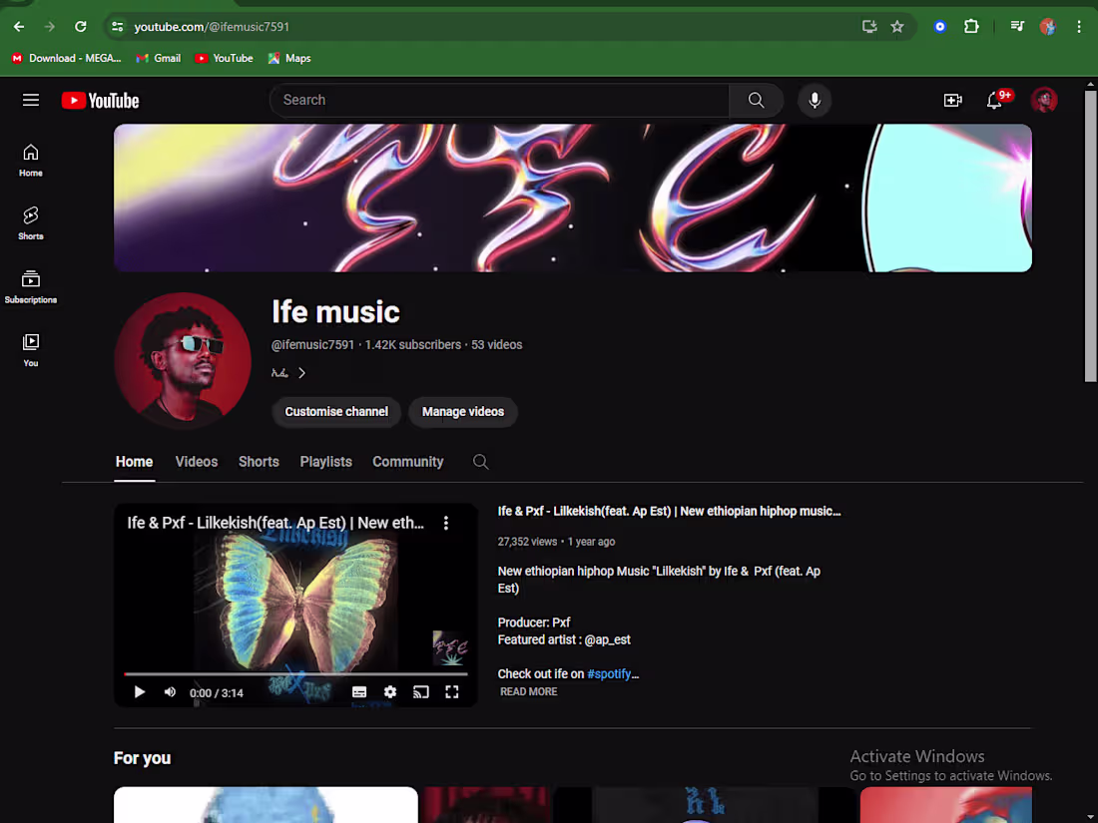
Task: Mute the featured video's audio
Action: (x=170, y=691)
